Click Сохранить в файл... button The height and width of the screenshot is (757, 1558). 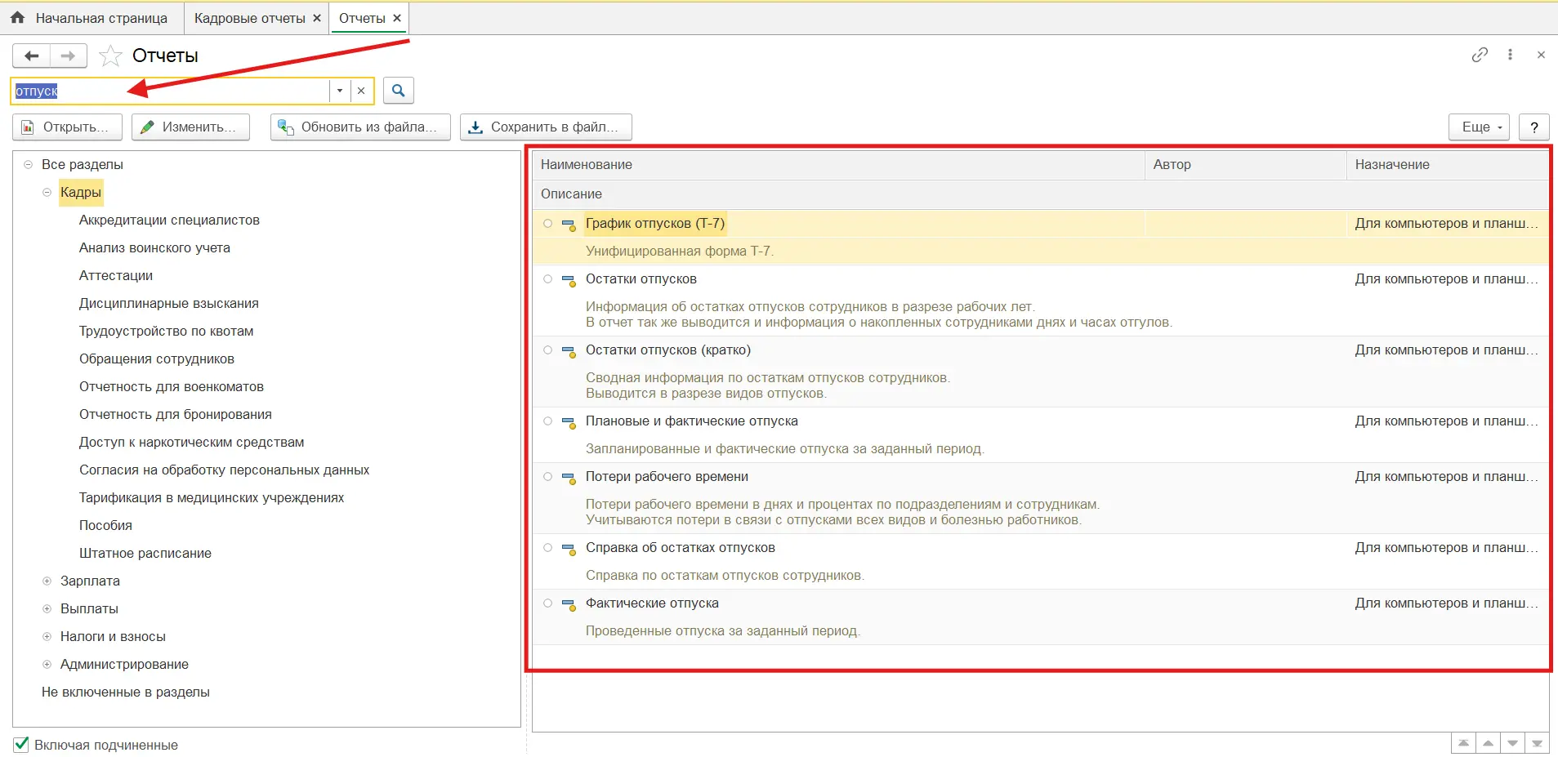click(x=546, y=127)
